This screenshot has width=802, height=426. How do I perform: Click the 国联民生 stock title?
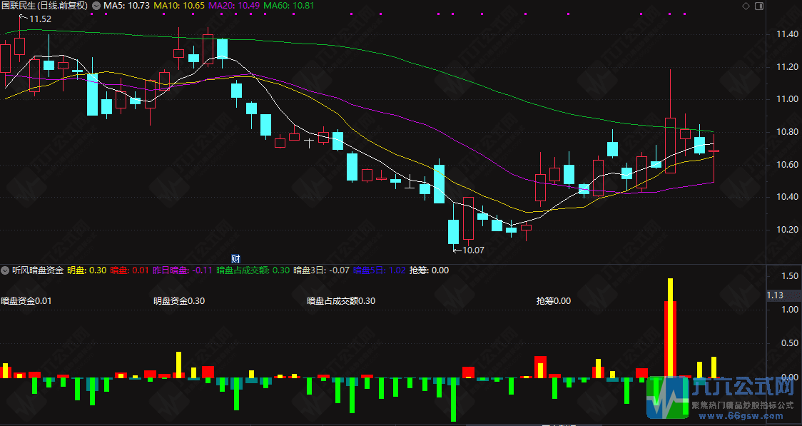[44, 6]
